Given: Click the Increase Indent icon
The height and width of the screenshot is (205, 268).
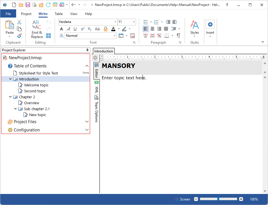Looking at the screenshot, I should [175, 22].
